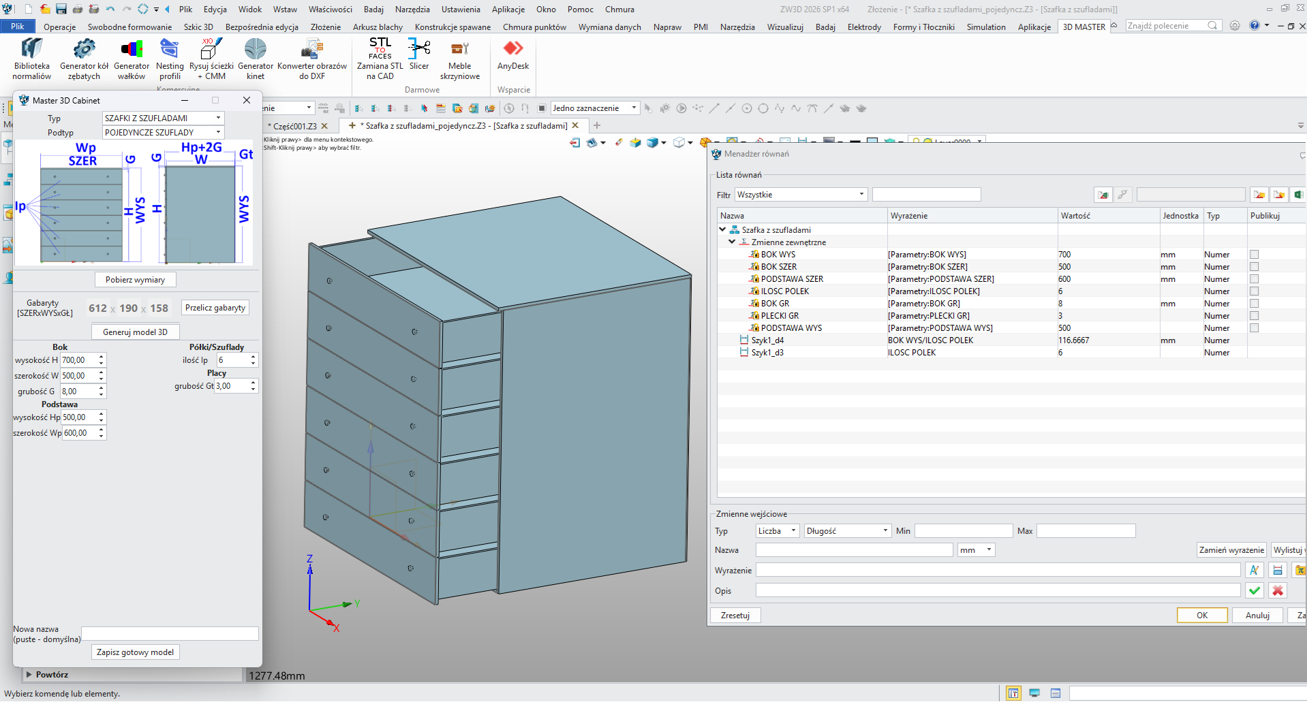
Task: Increase the wysokość H spinner value
Action: (x=102, y=356)
